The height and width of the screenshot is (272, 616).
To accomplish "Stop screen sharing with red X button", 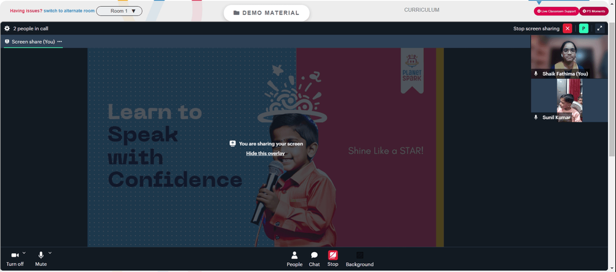I will (x=567, y=28).
